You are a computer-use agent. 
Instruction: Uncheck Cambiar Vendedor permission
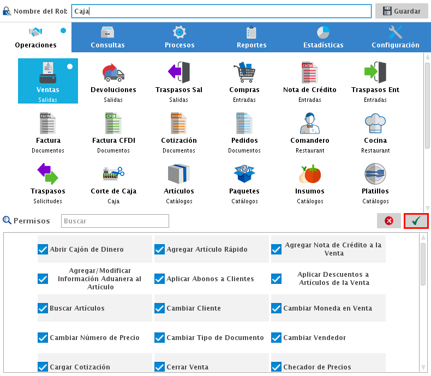click(x=277, y=337)
